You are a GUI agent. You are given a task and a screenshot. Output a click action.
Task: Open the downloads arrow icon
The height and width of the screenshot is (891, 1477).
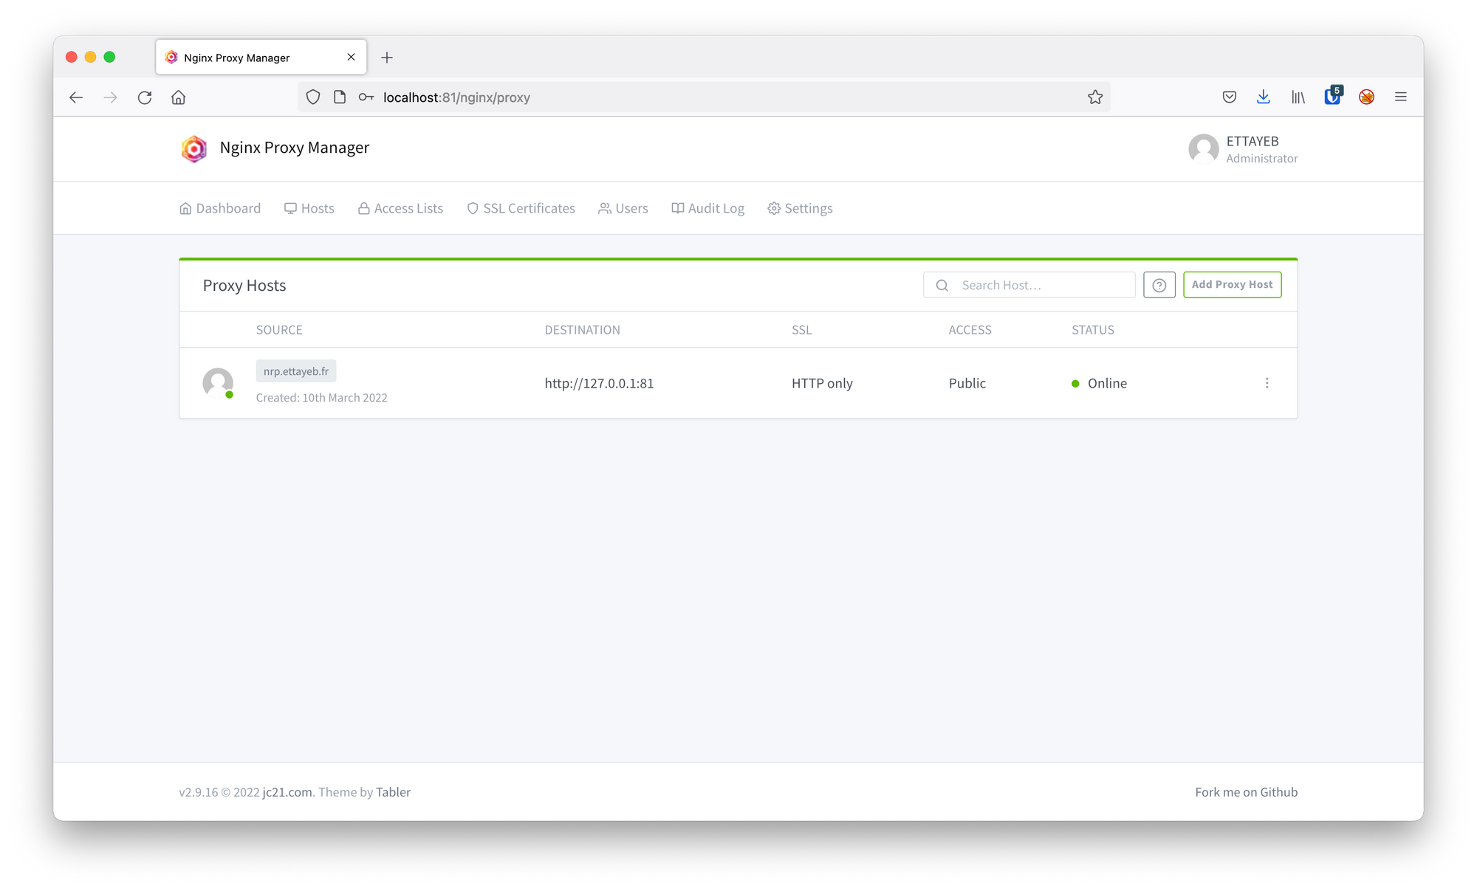1264,97
